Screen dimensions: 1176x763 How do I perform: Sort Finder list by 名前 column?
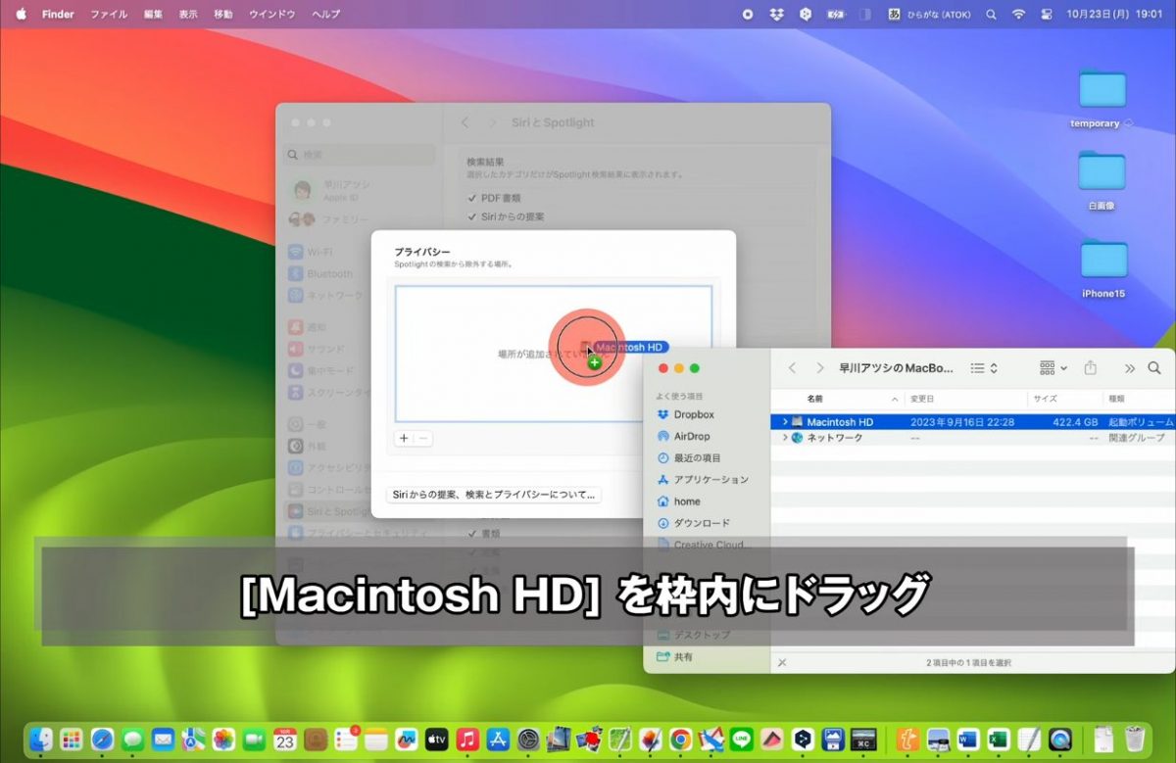814,400
